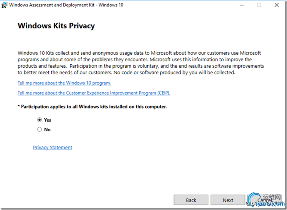Close the installer window
This screenshot has width=287, height=210.
[277, 5]
